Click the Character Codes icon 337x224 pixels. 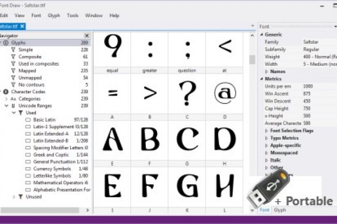click(x=6, y=92)
